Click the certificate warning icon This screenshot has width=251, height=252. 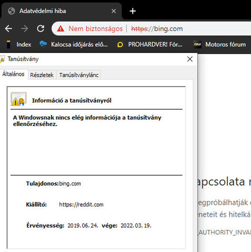pyautogui.click(x=18, y=99)
